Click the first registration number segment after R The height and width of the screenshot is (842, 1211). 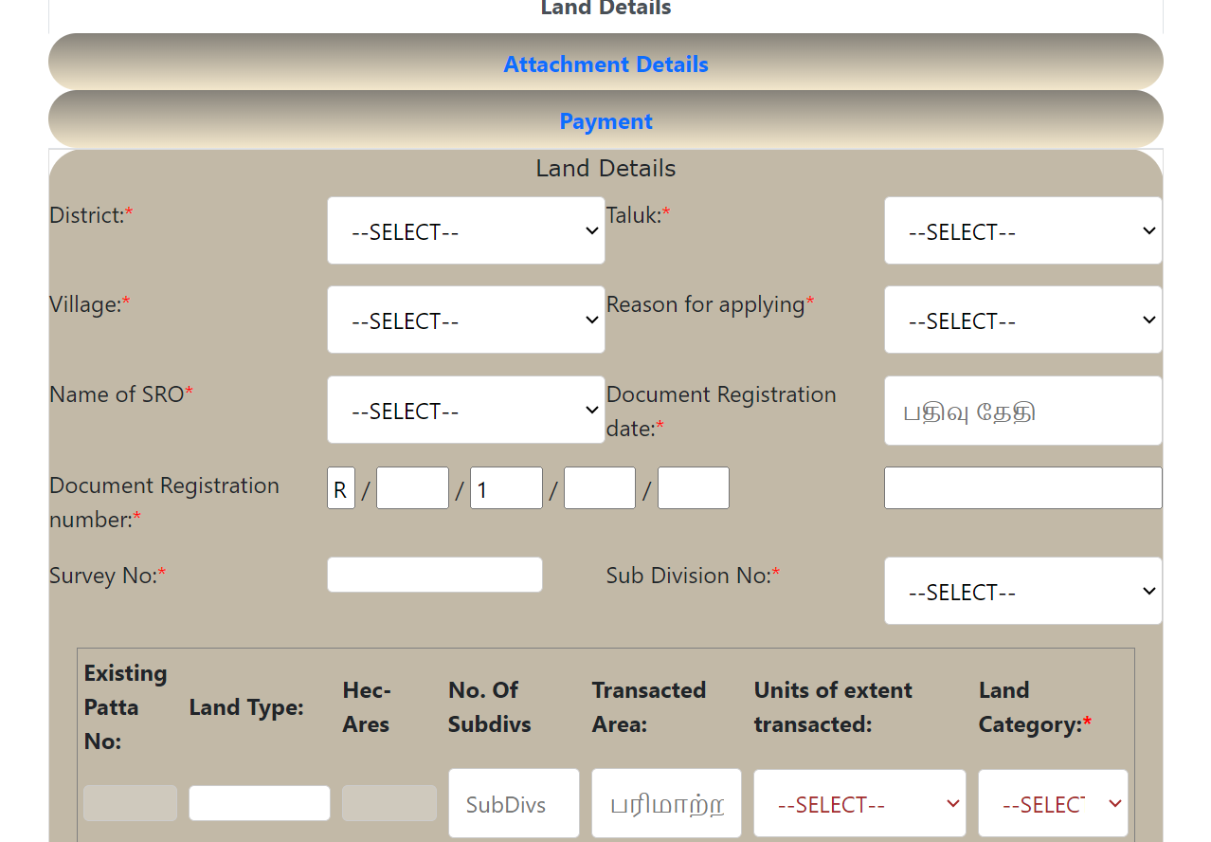point(412,487)
